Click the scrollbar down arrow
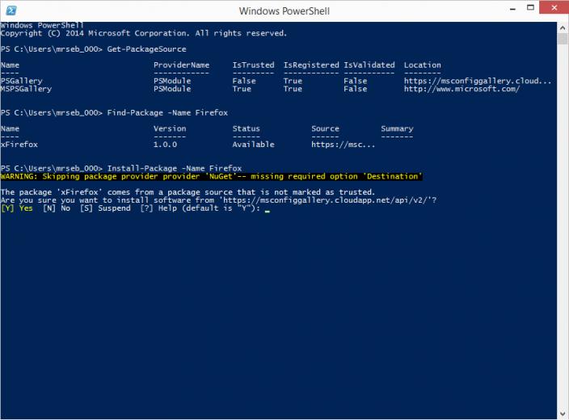This screenshot has width=569, height=420. pyautogui.click(x=563, y=414)
